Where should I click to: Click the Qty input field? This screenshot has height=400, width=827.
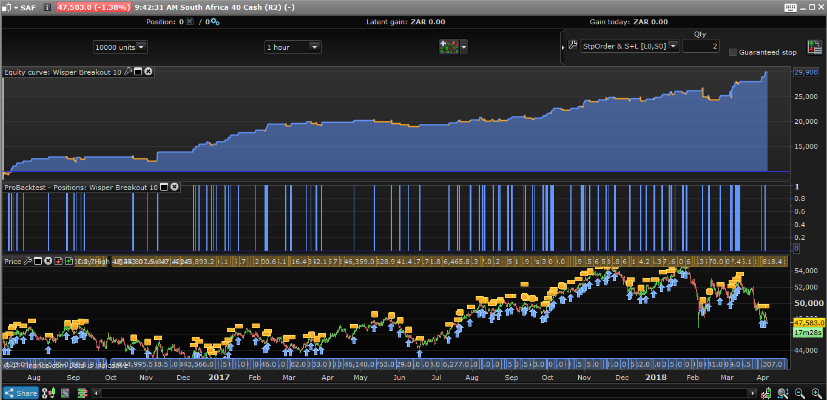coord(701,46)
